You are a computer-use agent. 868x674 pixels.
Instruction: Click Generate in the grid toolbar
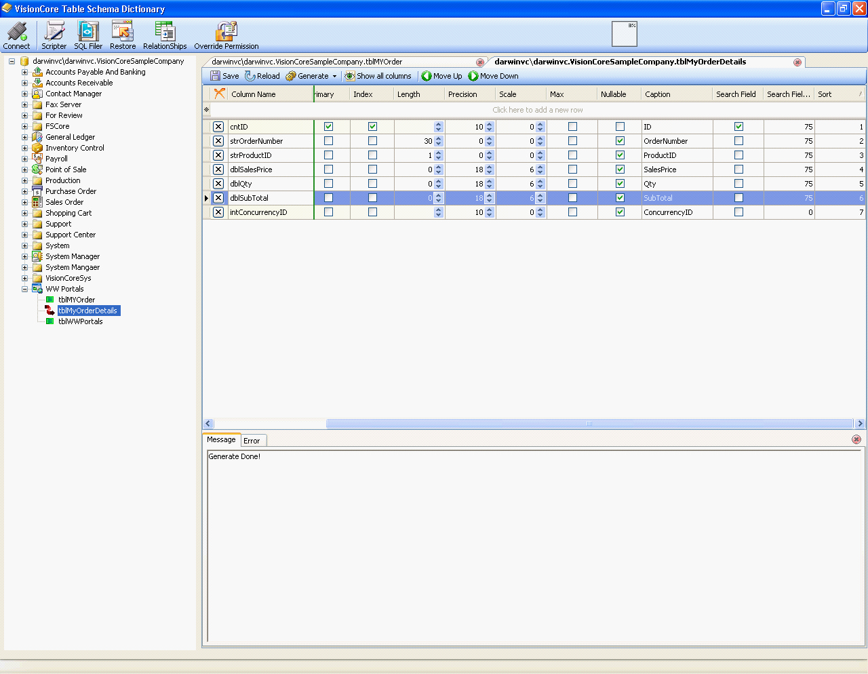(307, 76)
